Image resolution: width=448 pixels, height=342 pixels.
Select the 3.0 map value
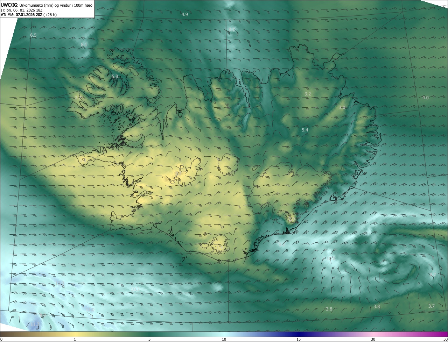point(342,107)
